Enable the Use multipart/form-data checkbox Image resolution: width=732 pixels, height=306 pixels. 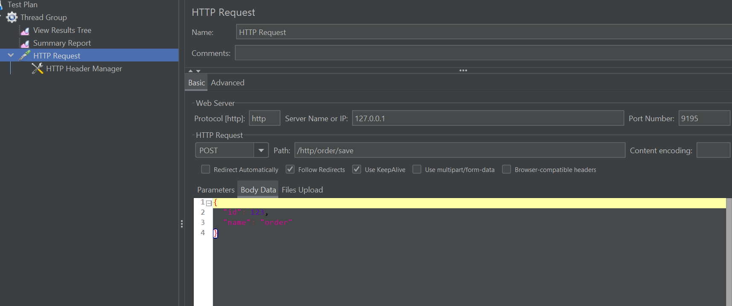417,169
